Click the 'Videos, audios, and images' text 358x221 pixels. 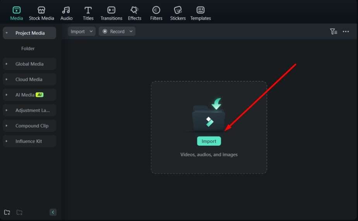tap(209, 155)
